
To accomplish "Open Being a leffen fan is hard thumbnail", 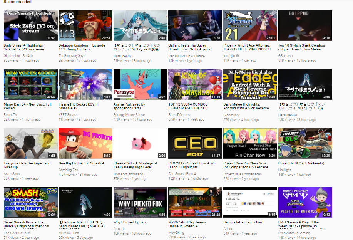I will [x=250, y=202].
